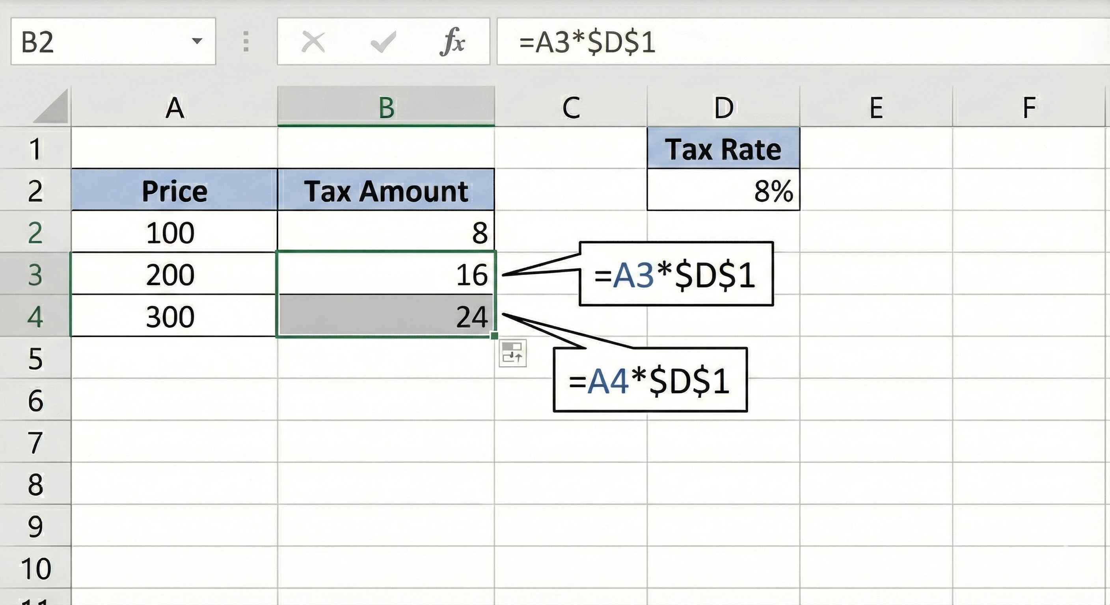Viewport: 1110px width, 605px height.
Task: Open the Auto Fill Options button
Action: pos(512,354)
